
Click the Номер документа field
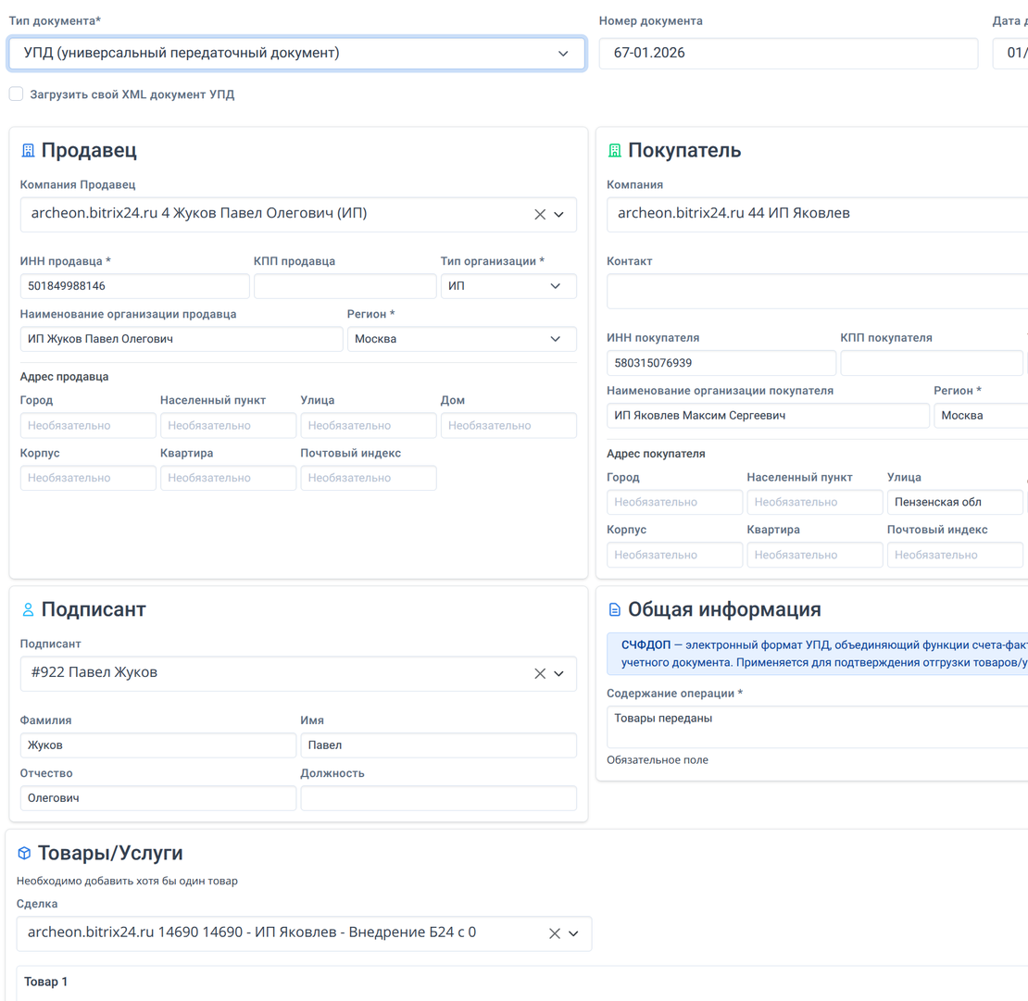coord(787,54)
